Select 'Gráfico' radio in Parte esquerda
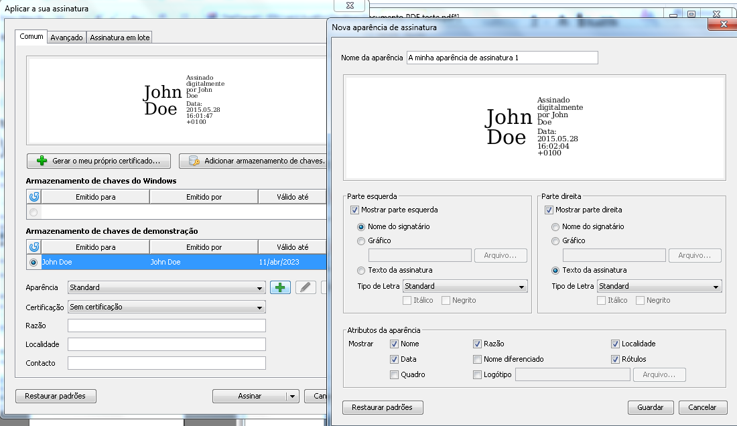 click(x=362, y=241)
